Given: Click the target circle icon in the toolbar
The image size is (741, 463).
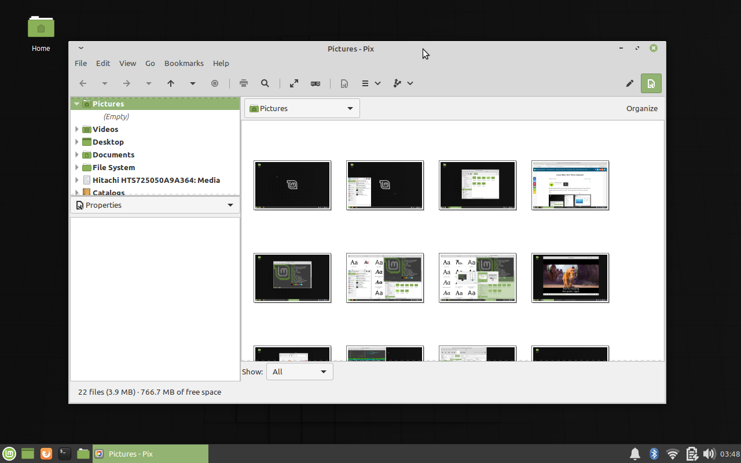Looking at the screenshot, I should point(215,83).
